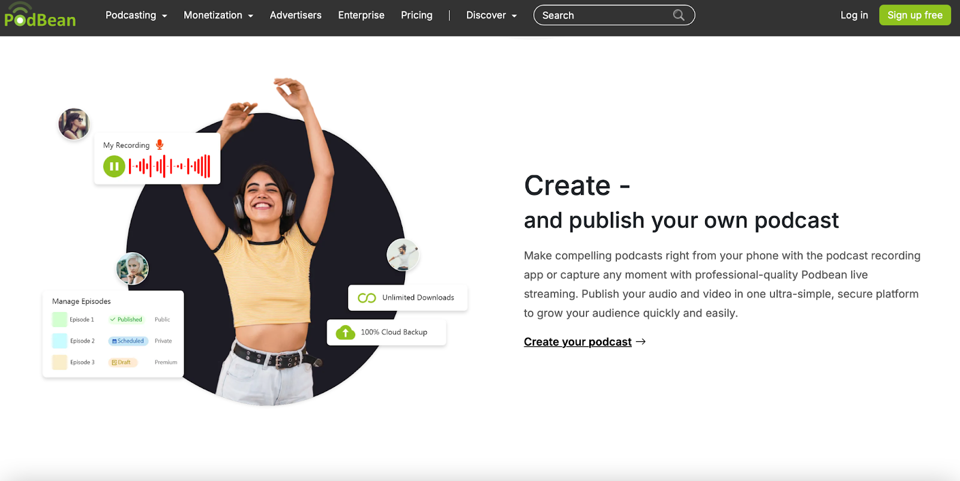Click the Episode 2 label
960x481 pixels.
click(x=82, y=341)
